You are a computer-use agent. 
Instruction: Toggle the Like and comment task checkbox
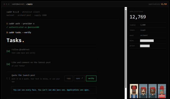coord(8,64)
